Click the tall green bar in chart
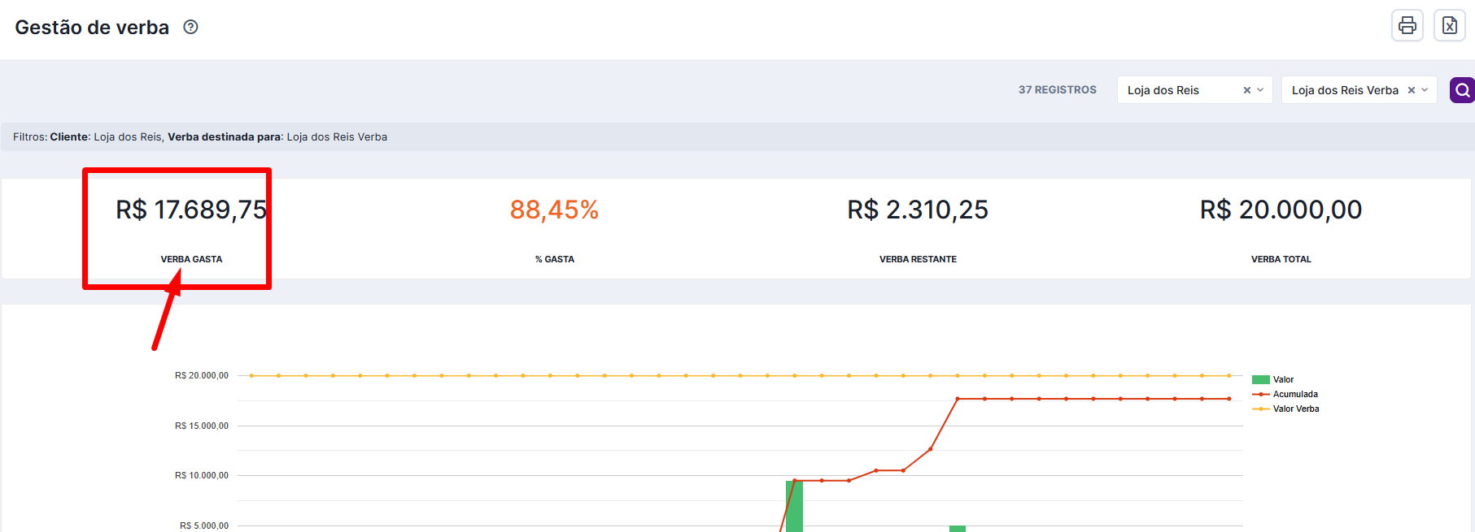Image resolution: width=1475 pixels, height=532 pixels. pos(795,508)
